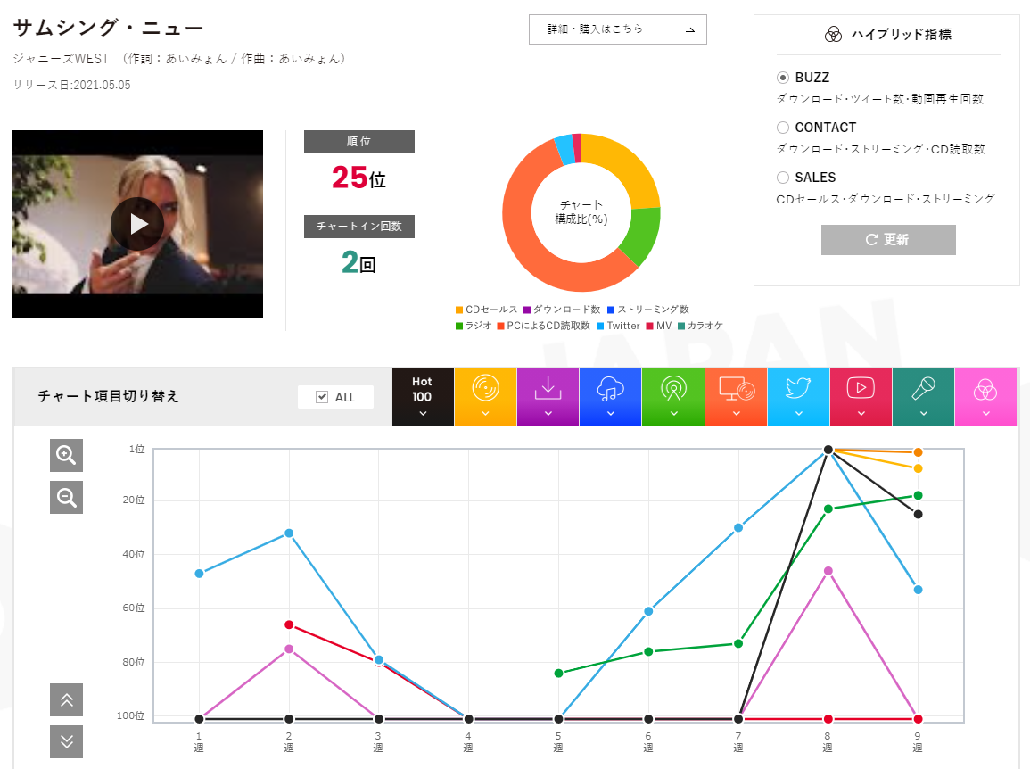Screen dimensions: 1030x769
Task: Click the refresh arrow icon beside 更新
Action: pos(871,240)
